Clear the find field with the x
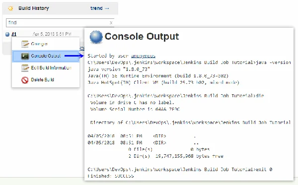Image resolution: width=298 pixels, height=185 pixels. tap(111, 23)
